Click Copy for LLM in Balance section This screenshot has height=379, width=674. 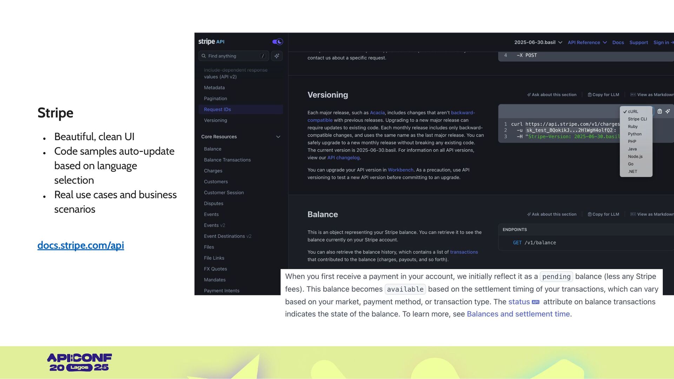pyautogui.click(x=603, y=214)
